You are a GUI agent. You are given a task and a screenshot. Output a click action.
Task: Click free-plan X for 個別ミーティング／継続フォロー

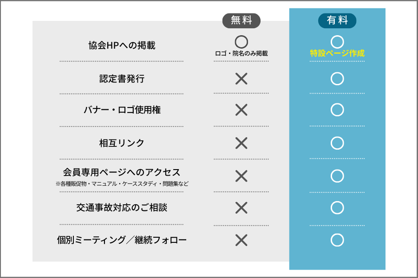click(241, 240)
